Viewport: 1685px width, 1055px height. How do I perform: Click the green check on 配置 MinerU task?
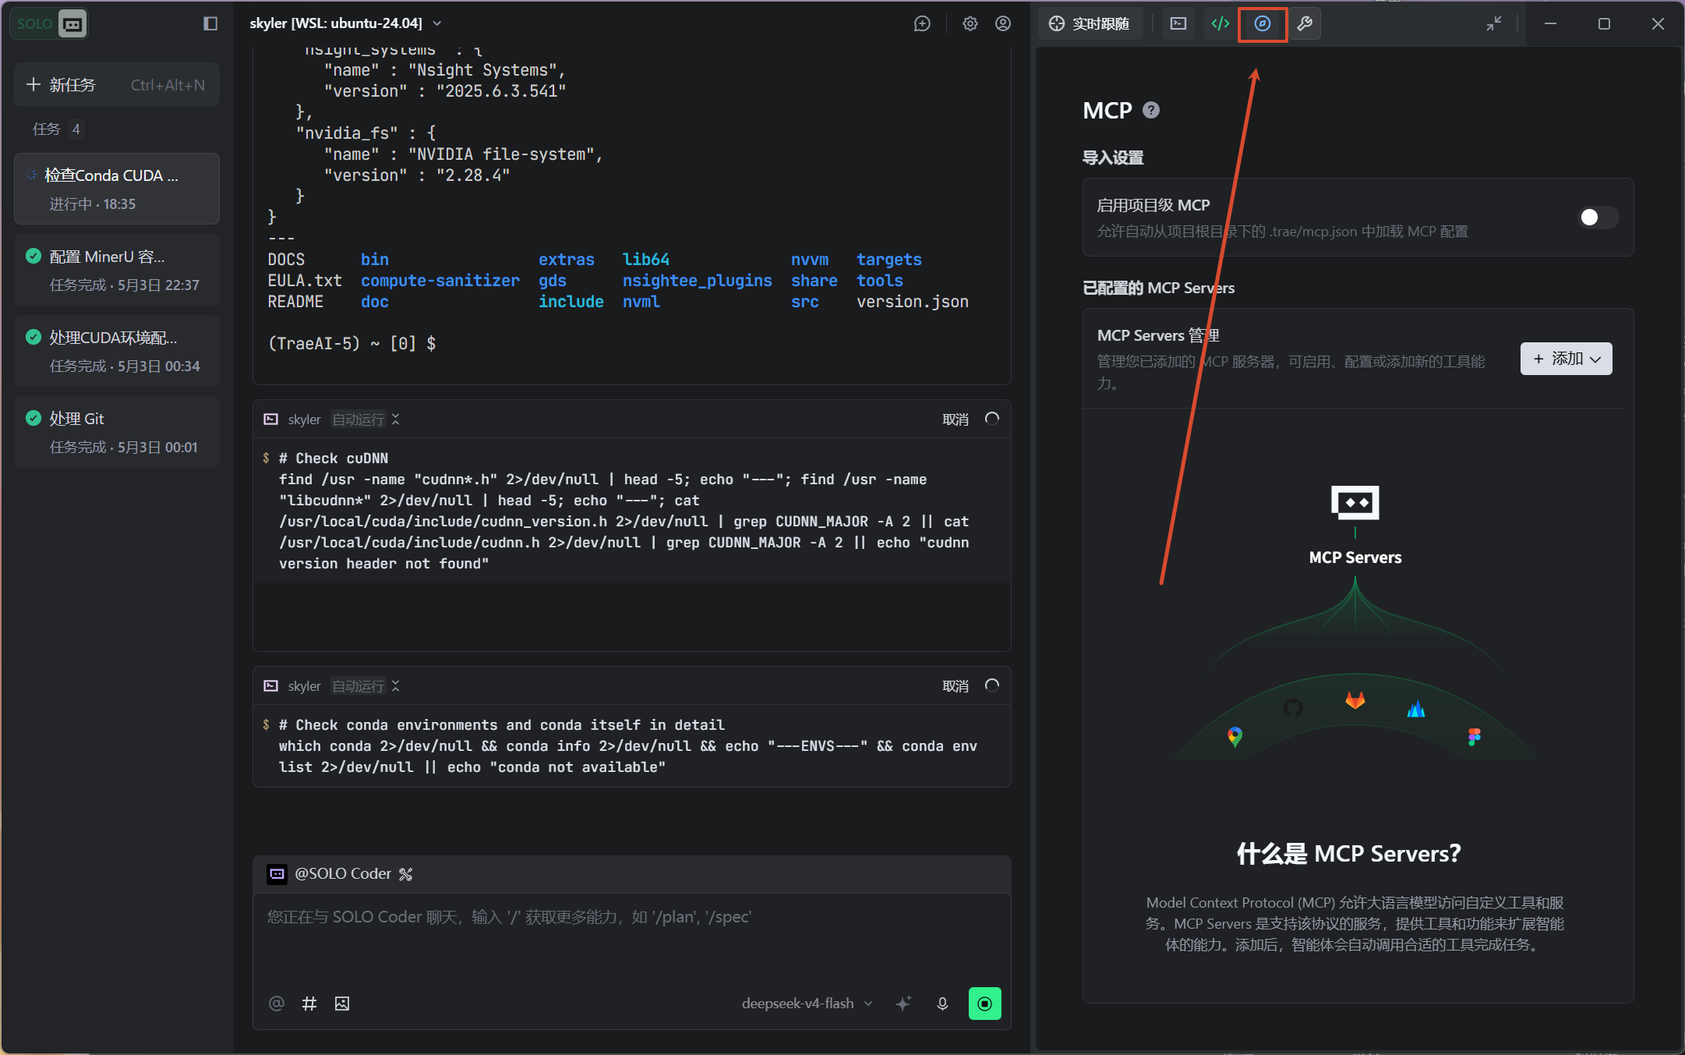(34, 256)
